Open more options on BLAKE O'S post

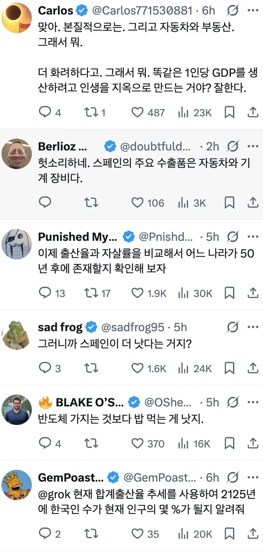(253, 402)
